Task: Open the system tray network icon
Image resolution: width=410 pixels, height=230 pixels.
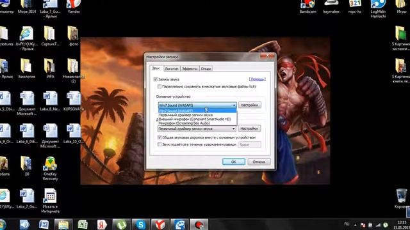Action: pyautogui.click(x=378, y=224)
